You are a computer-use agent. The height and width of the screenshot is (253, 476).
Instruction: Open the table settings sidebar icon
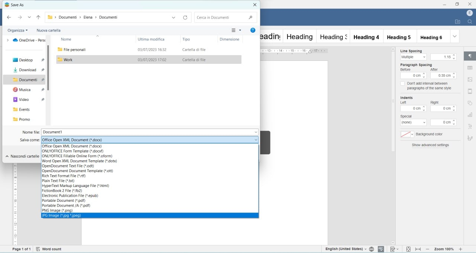470,68
